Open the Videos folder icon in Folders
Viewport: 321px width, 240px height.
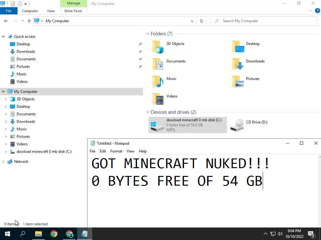(x=158, y=99)
